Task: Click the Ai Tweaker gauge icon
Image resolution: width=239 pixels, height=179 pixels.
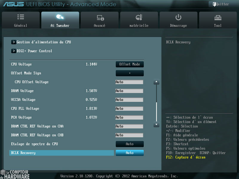Action: point(60,17)
